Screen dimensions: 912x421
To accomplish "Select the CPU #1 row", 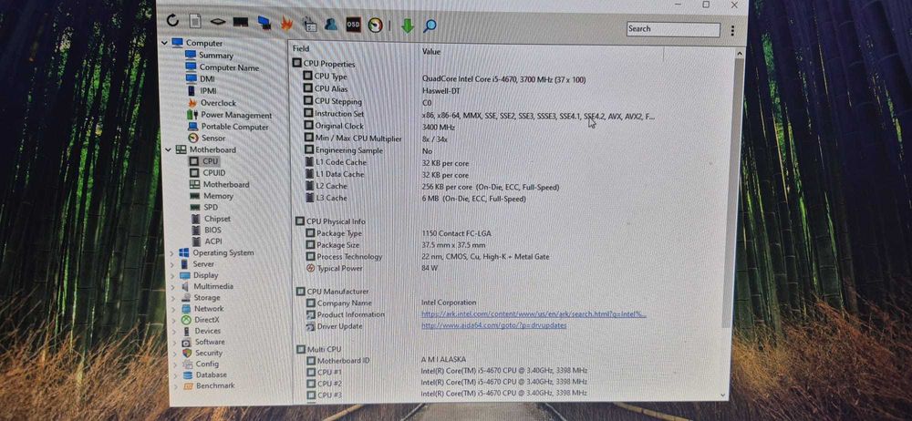I will tap(447, 371).
